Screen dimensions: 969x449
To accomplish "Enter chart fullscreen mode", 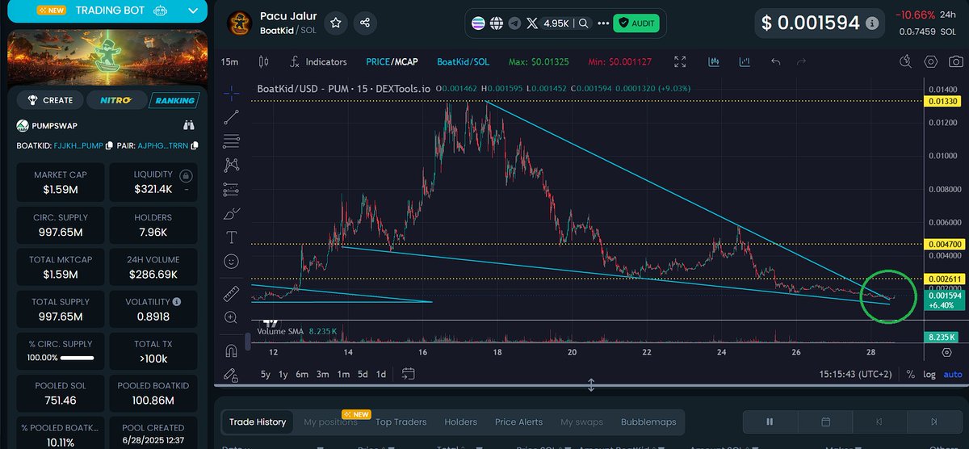I will (x=680, y=61).
